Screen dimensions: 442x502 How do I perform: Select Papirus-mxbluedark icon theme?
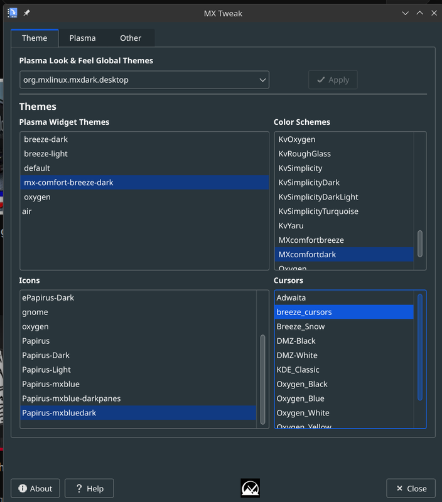click(138, 413)
